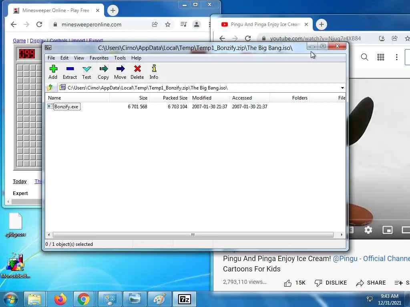
Task: Click the Move toolbar icon
Action: click(120, 72)
